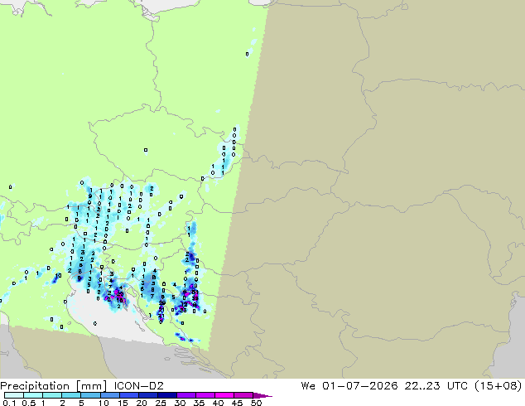The height and width of the screenshot is (406, 525).
Task: Select the 40–45 mm magenta legend swatch
Action: tap(224, 395)
